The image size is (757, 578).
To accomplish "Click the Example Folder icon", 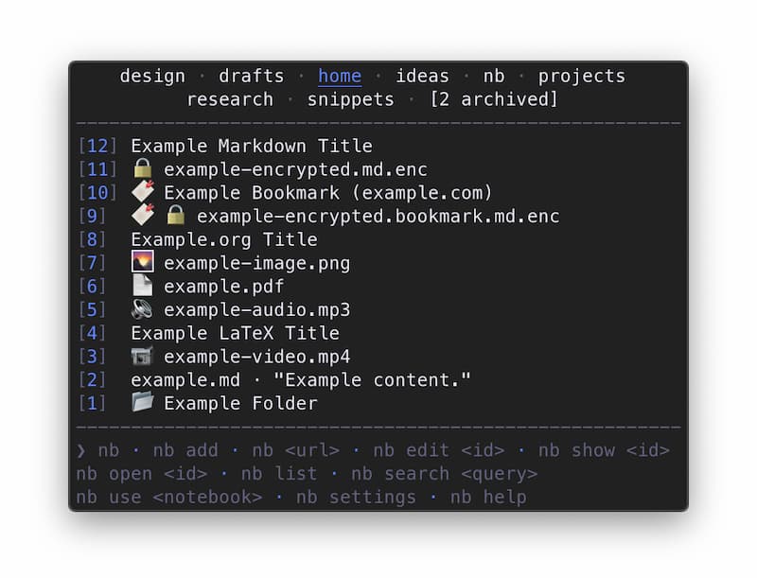I will tap(143, 402).
